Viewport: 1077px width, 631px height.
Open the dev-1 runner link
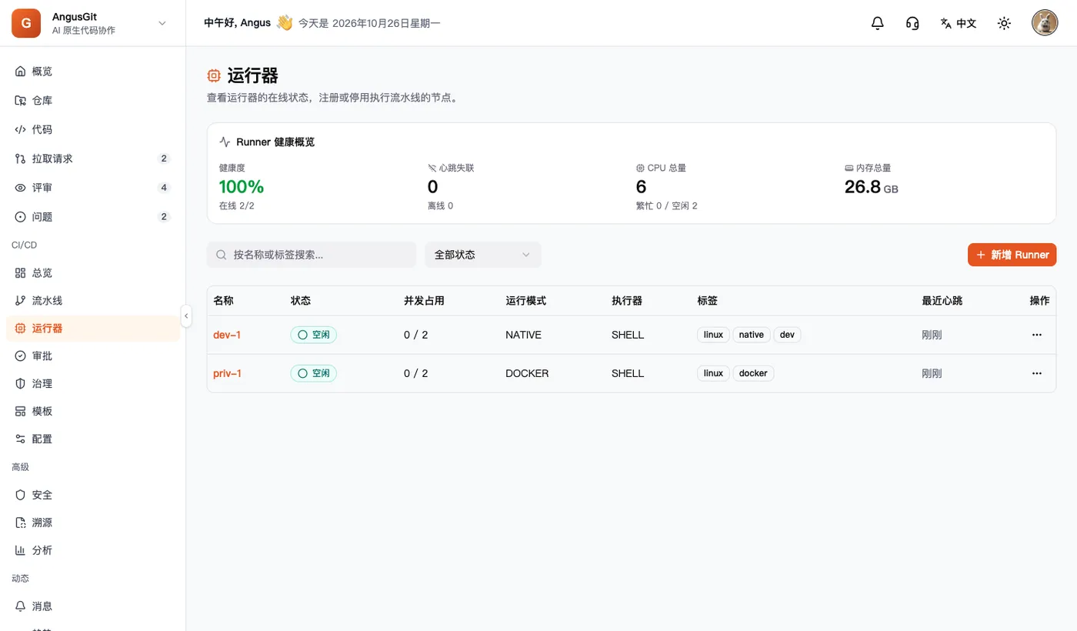227,335
